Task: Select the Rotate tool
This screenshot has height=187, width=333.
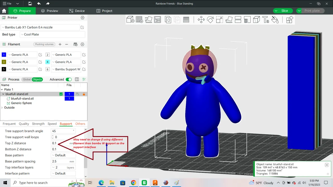Action: 210,19
